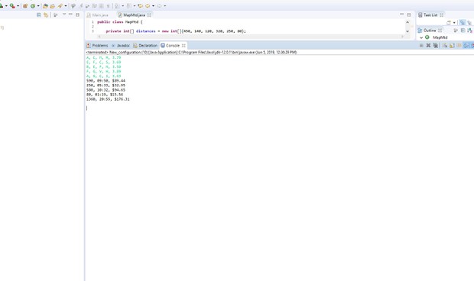Collapse the MapMtd node in Outline
The height and width of the screenshot is (281, 474).
pos(421,37)
